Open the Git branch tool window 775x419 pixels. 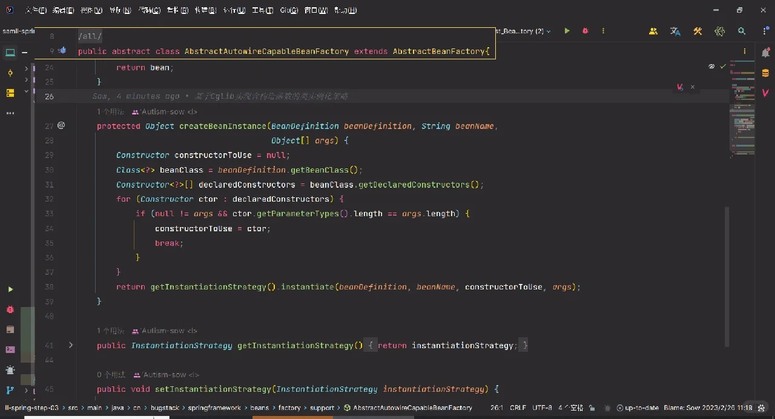10,391
